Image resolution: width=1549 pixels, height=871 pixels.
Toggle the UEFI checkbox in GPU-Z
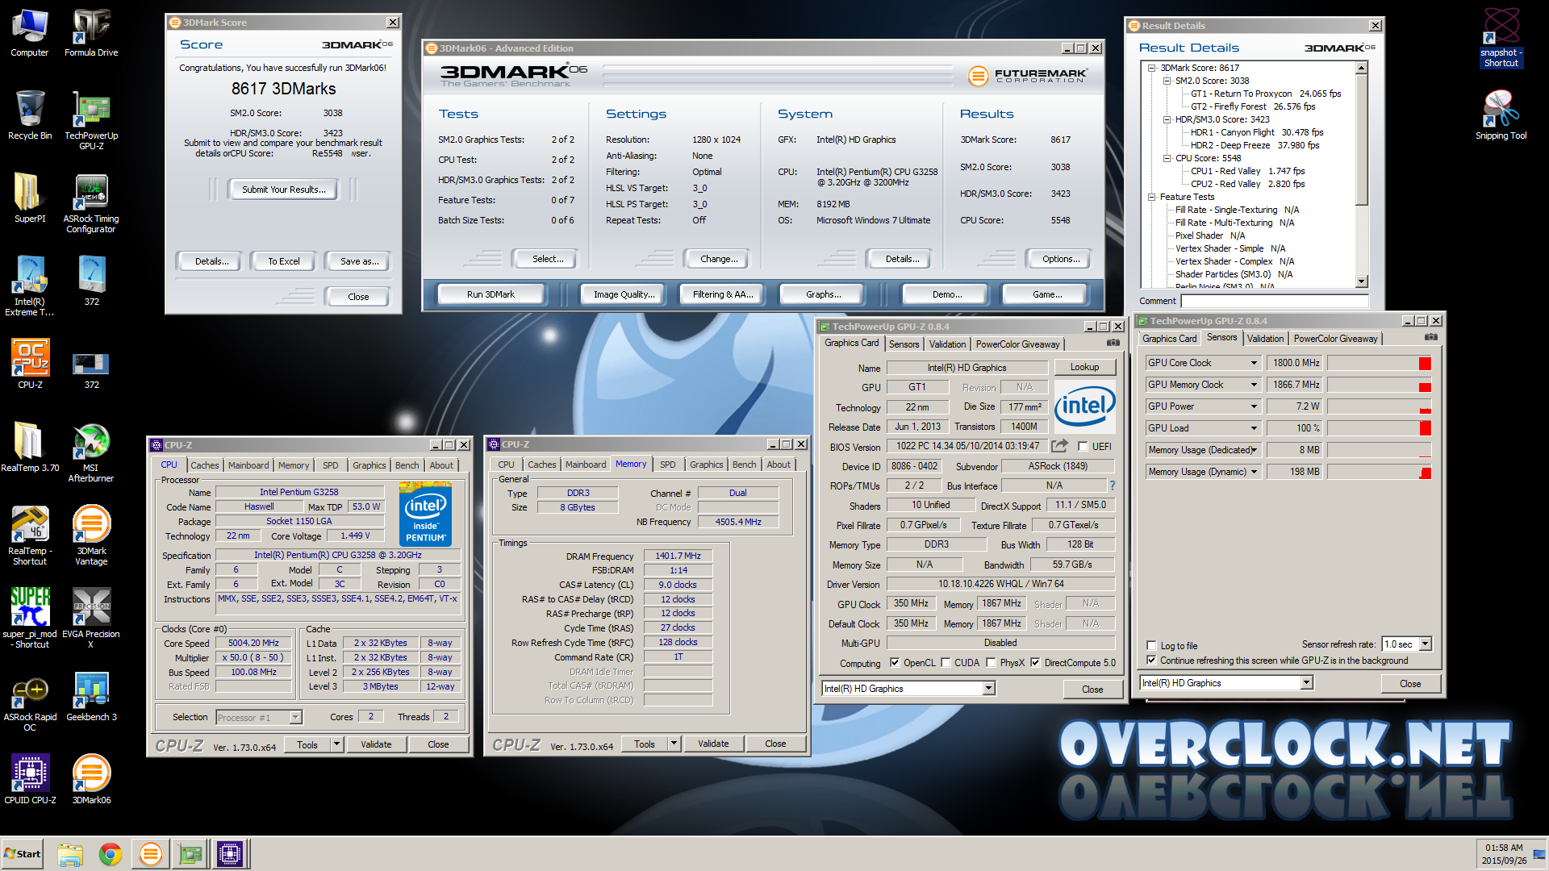(x=1083, y=446)
